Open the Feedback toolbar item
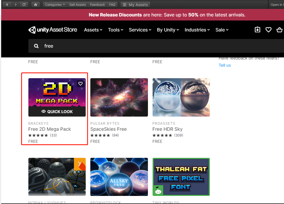 (98, 5)
